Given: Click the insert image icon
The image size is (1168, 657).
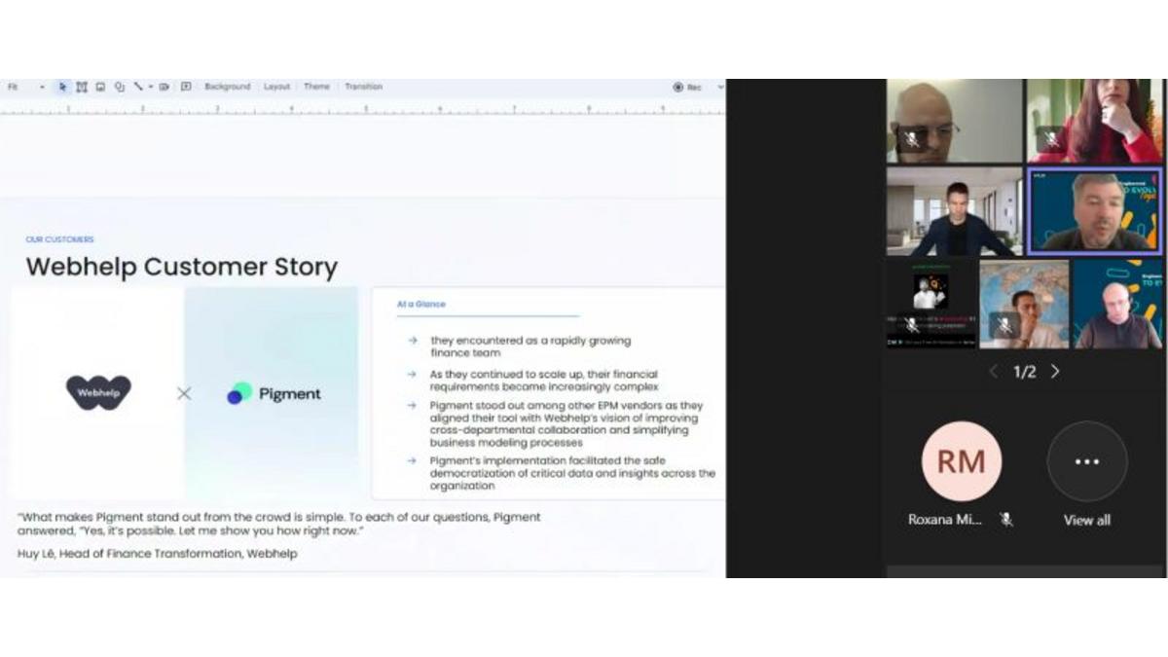Looking at the screenshot, I should [x=100, y=87].
